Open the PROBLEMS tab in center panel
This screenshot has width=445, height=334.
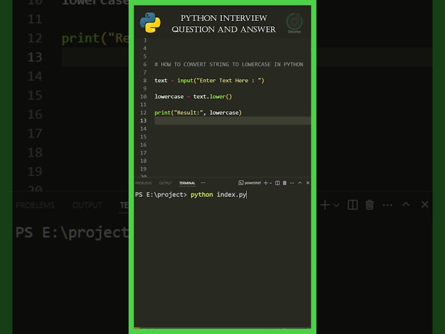[x=143, y=183]
